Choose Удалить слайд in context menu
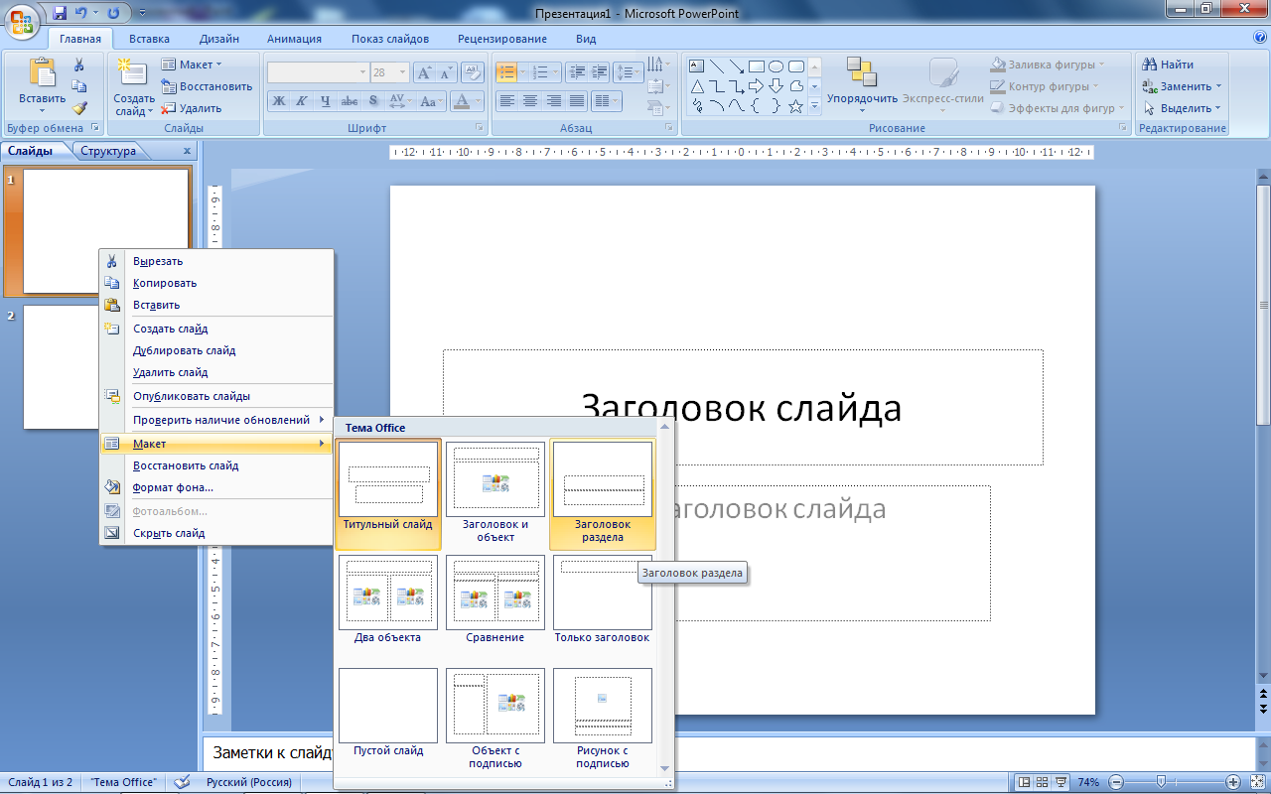 click(x=216, y=372)
